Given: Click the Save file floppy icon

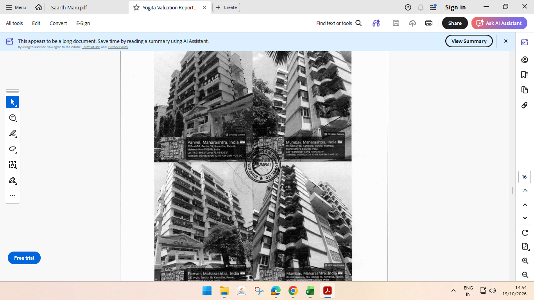Looking at the screenshot, I should (396, 23).
